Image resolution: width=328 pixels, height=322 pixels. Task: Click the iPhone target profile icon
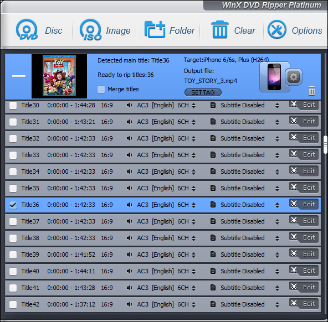274,77
